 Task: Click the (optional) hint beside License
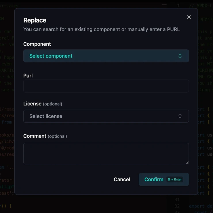[x=52, y=104]
